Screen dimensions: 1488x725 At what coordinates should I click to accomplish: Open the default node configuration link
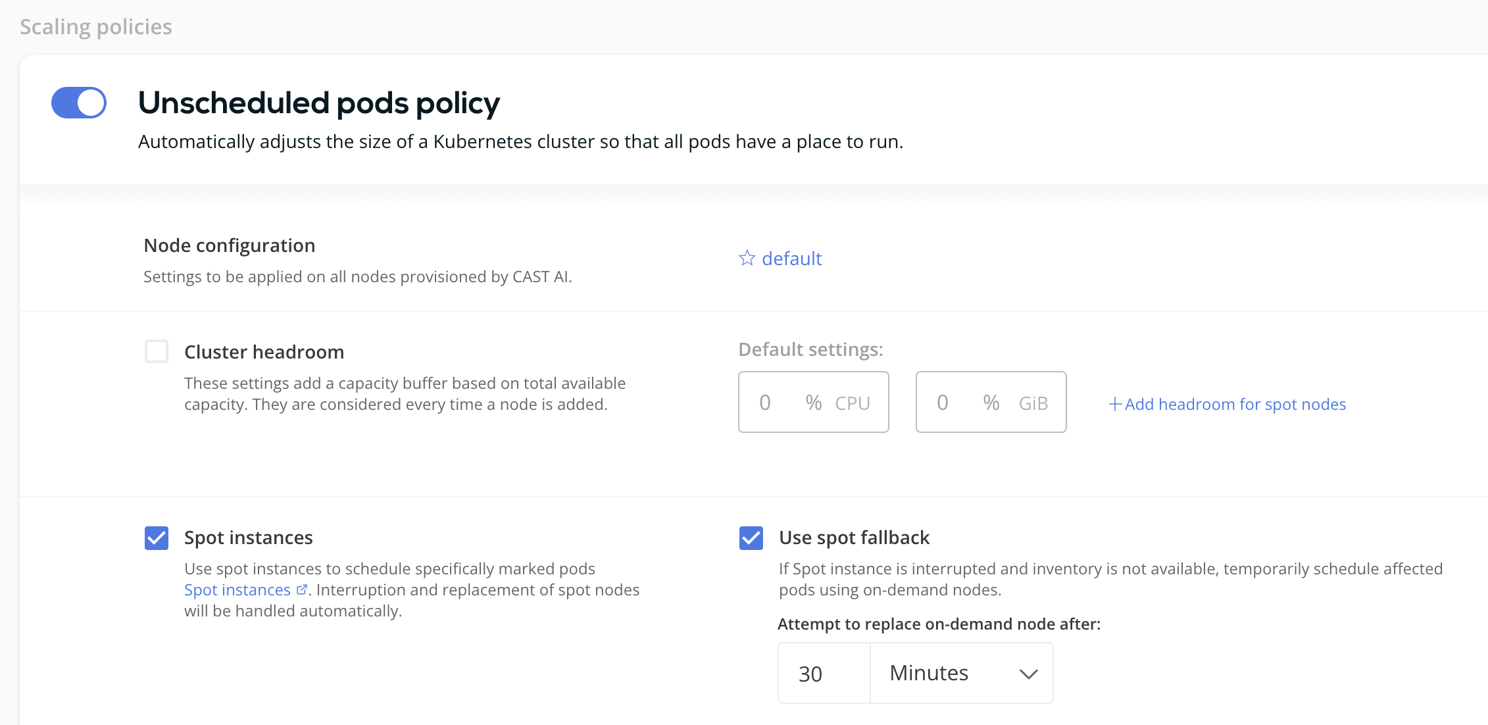[791, 259]
